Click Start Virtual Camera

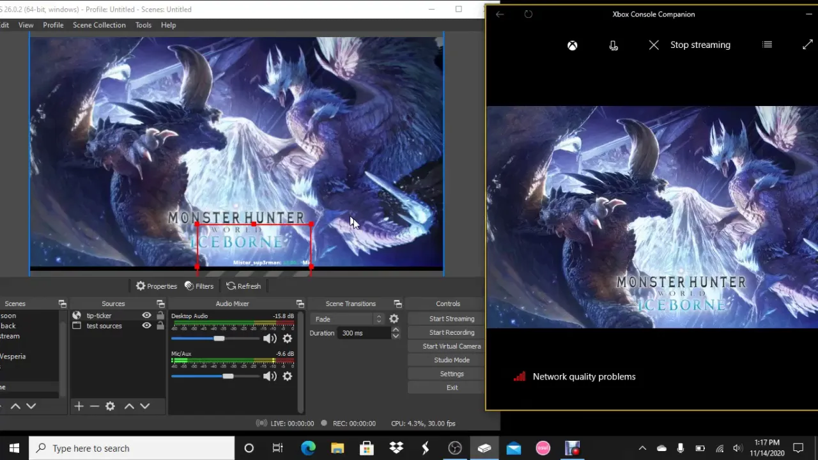coord(452,346)
